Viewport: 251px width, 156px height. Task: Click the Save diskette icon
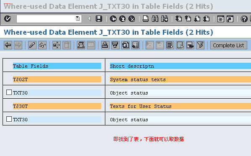click(x=99, y=19)
